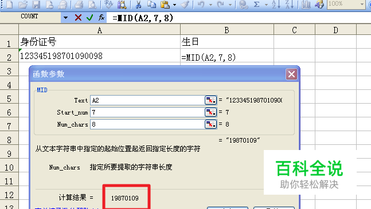371x209 pixels.
Task: Click cell A2 with 123345198701090098
Action: tap(100, 56)
